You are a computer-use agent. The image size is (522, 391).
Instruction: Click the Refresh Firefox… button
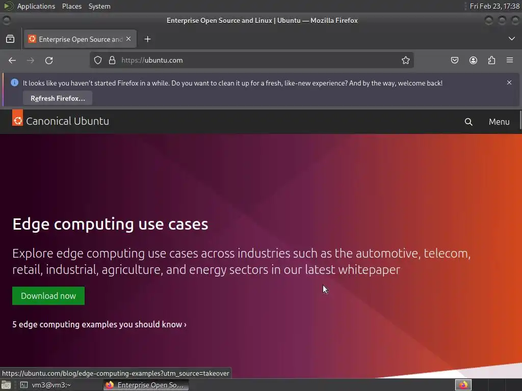tap(58, 98)
